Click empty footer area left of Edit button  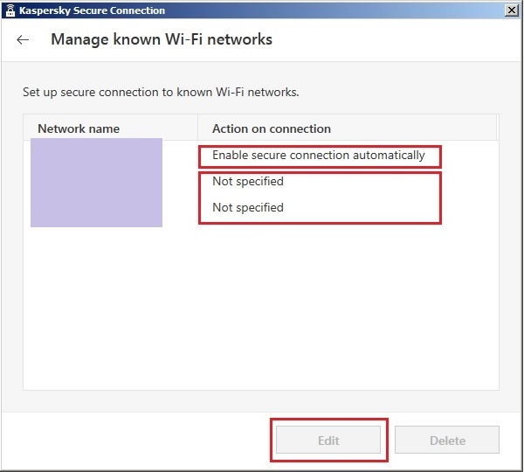click(x=131, y=441)
